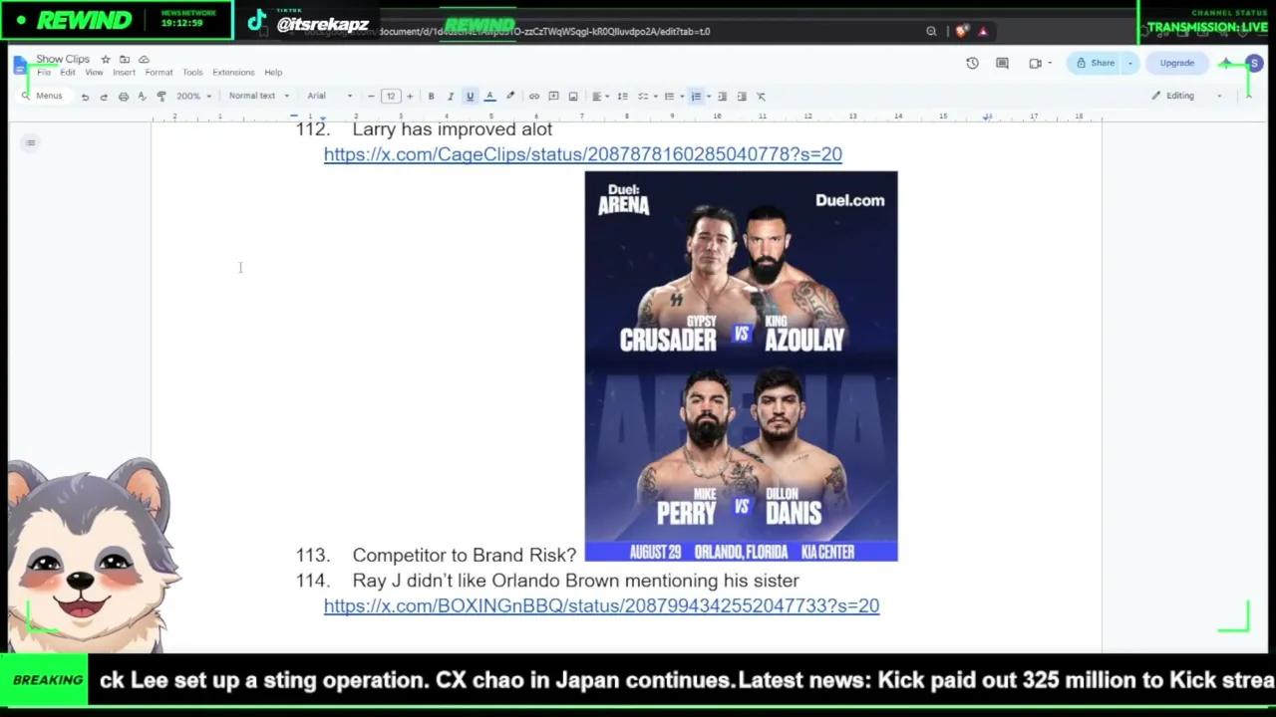The height and width of the screenshot is (717, 1276).
Task: Open the Normal text style dropdown
Action: (x=258, y=97)
